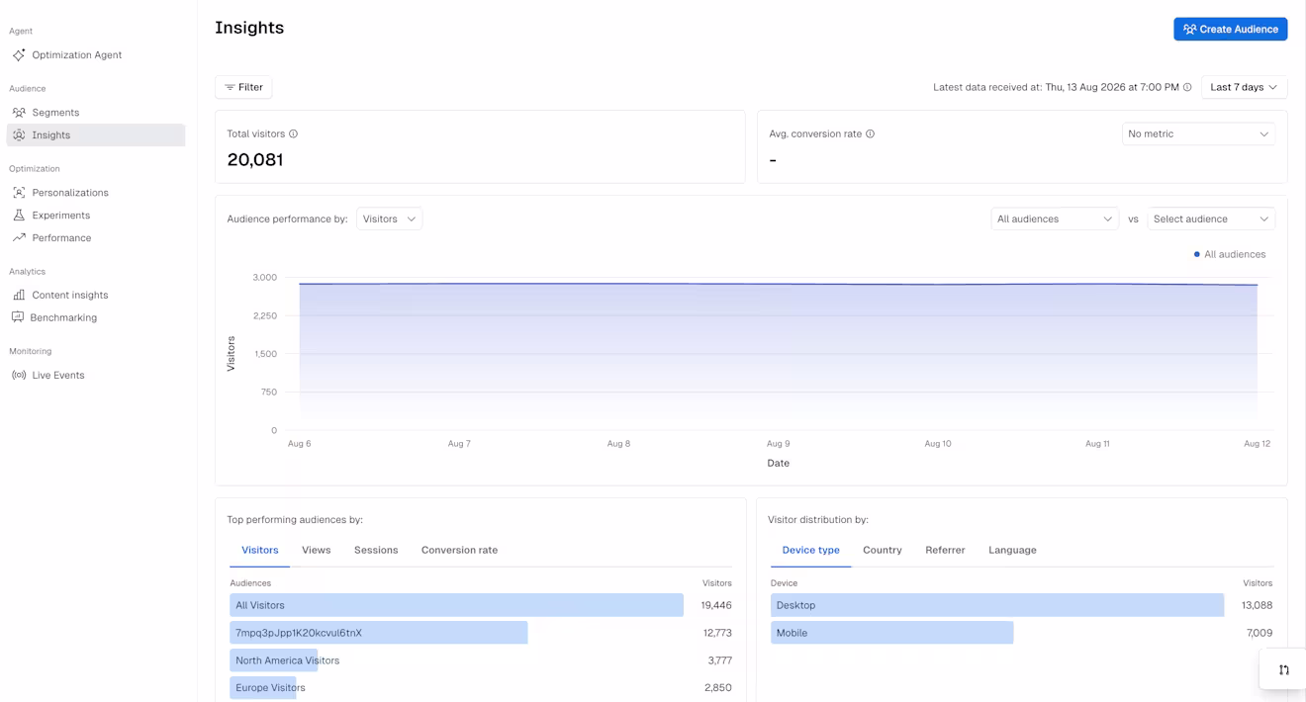Click the Personalizations icon in sidebar
1306x702 pixels.
coord(19,193)
